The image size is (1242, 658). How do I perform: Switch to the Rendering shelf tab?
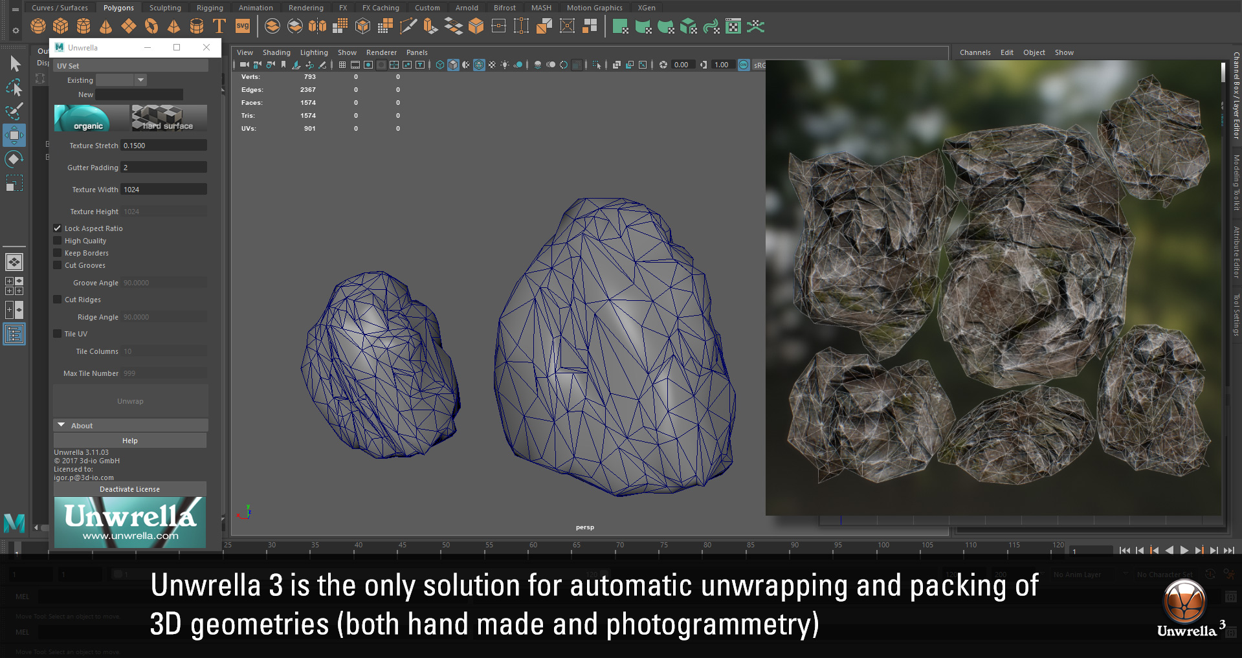[x=306, y=8]
